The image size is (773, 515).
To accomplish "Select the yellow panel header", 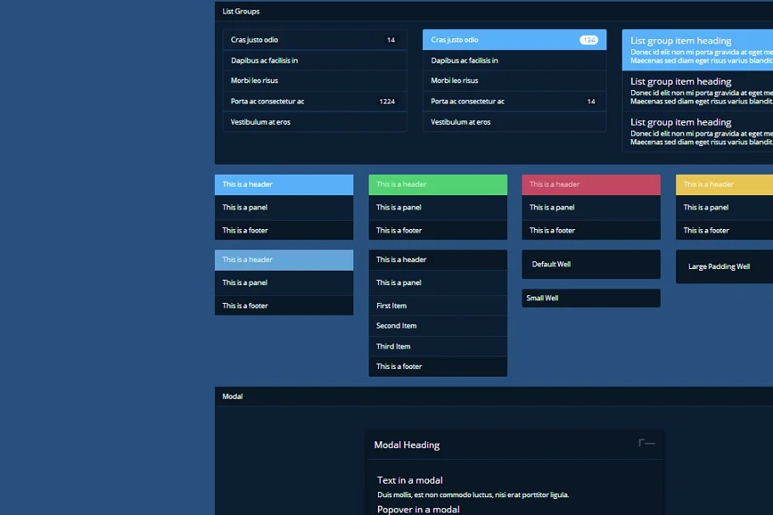I will click(724, 184).
